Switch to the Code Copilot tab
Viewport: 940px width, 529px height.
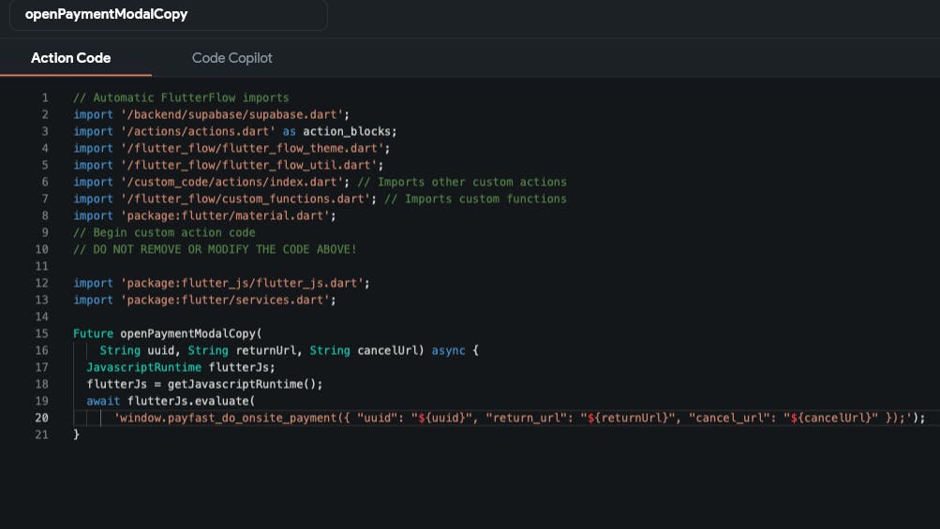point(231,58)
